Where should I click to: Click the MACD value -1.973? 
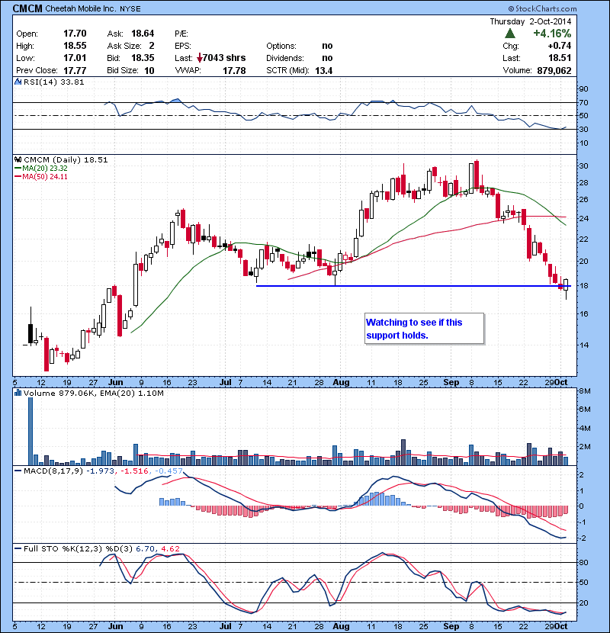(100, 471)
